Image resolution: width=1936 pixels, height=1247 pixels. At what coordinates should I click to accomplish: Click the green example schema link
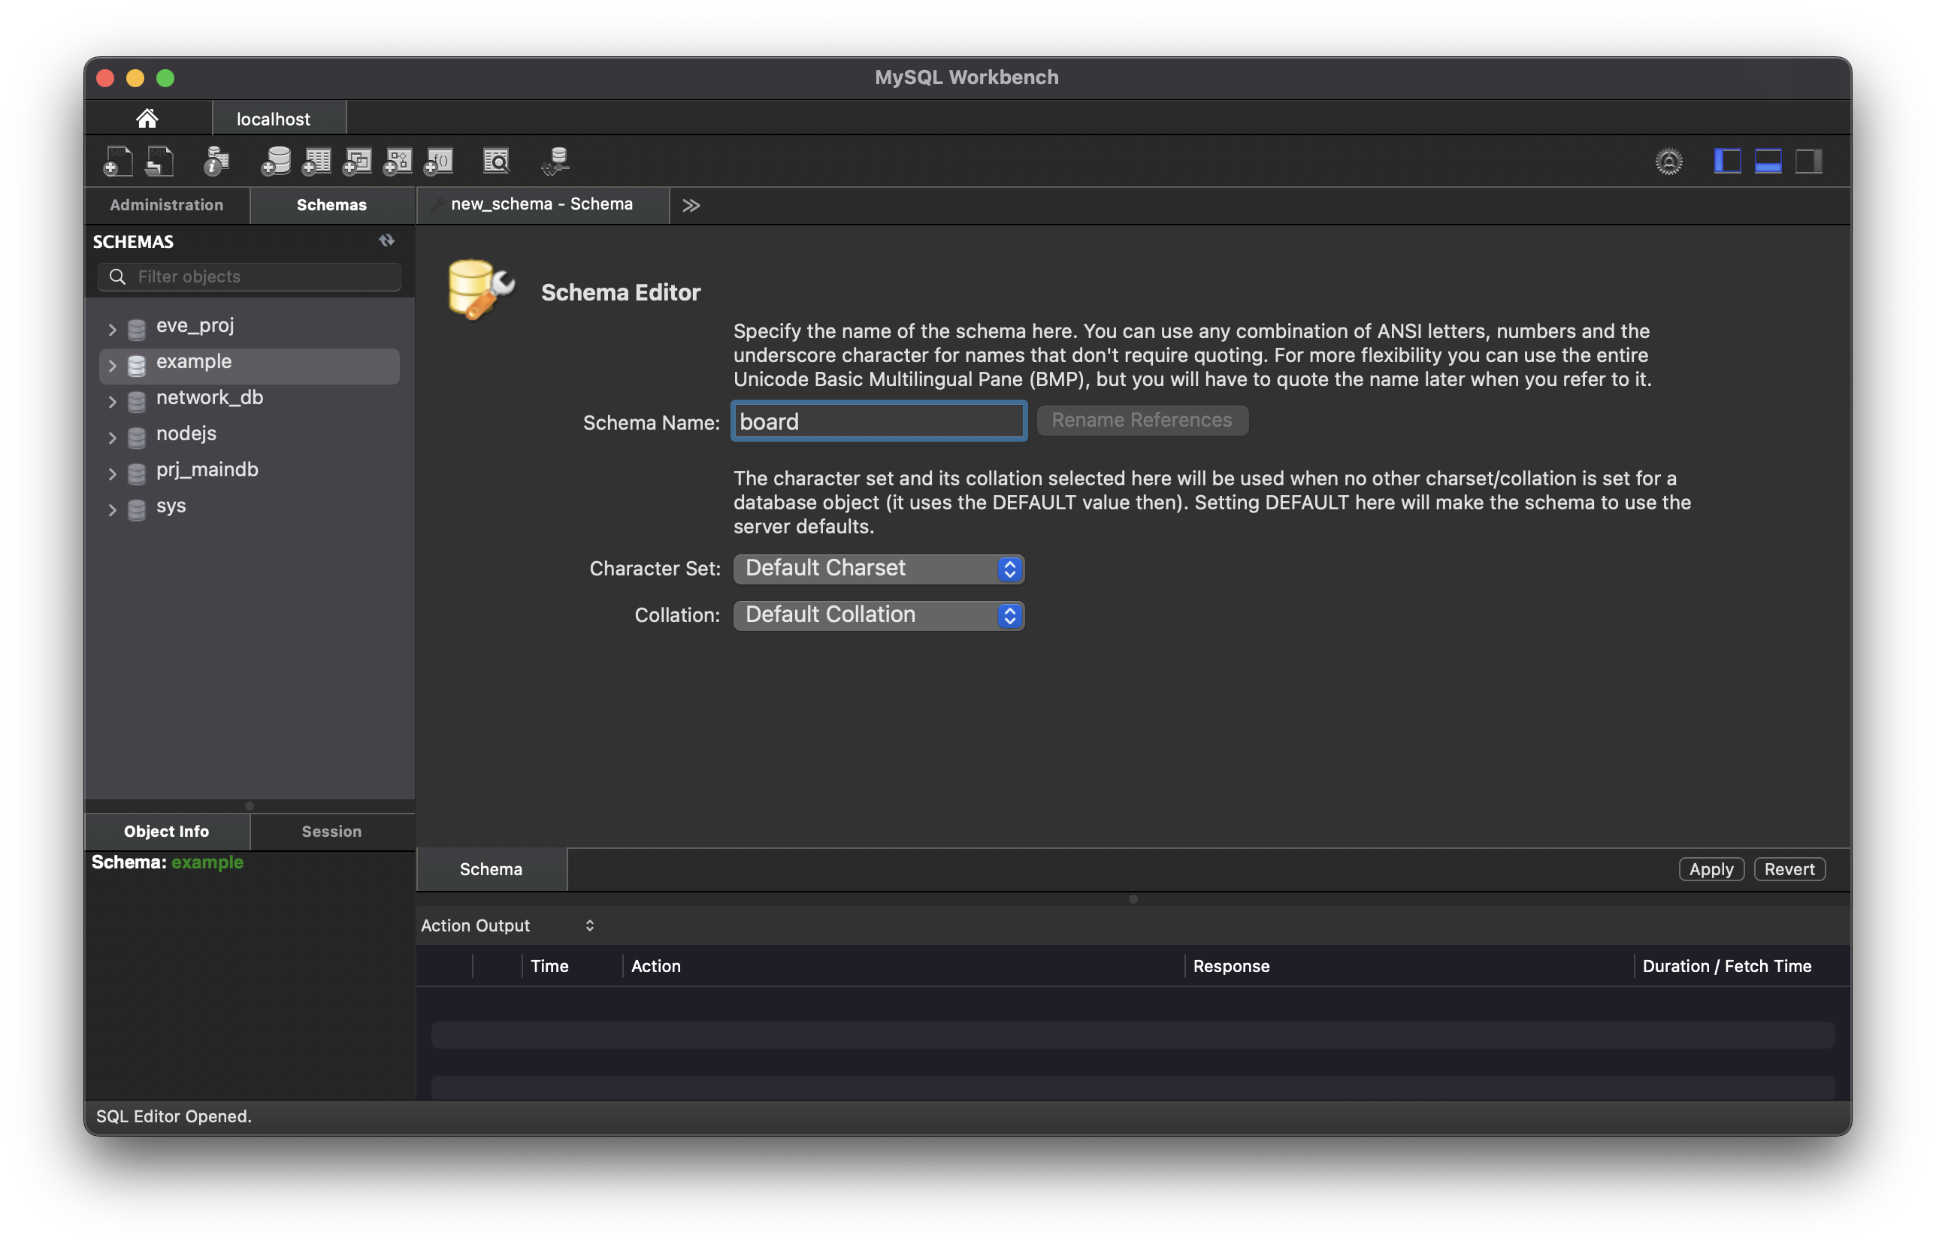(x=207, y=862)
